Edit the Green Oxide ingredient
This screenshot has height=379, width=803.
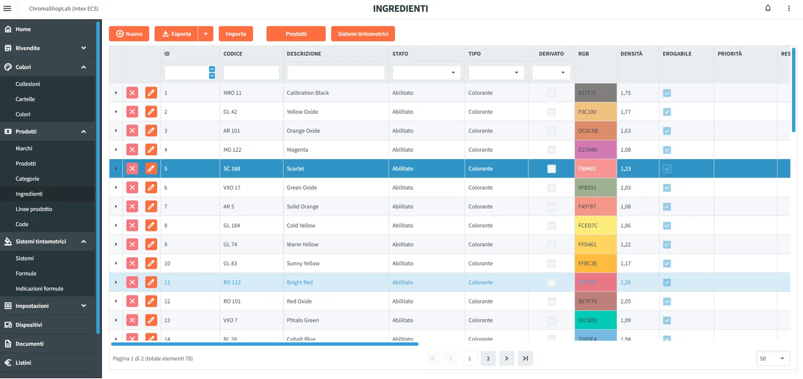(x=151, y=187)
